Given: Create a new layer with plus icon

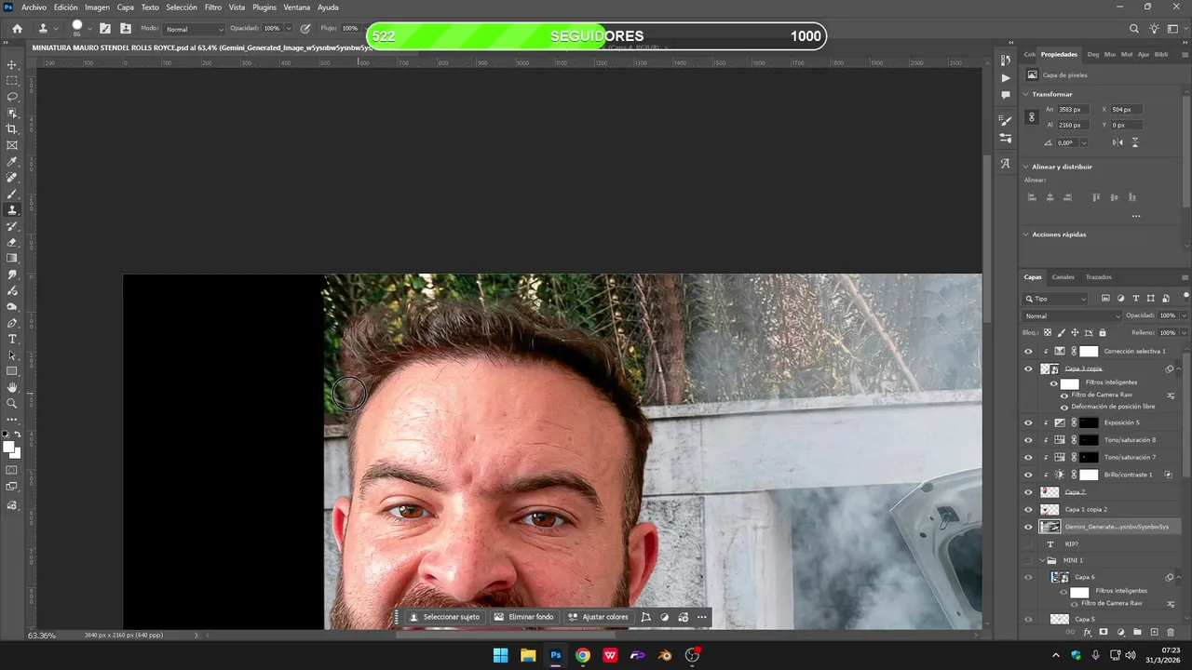Looking at the screenshot, I should coord(1154,632).
